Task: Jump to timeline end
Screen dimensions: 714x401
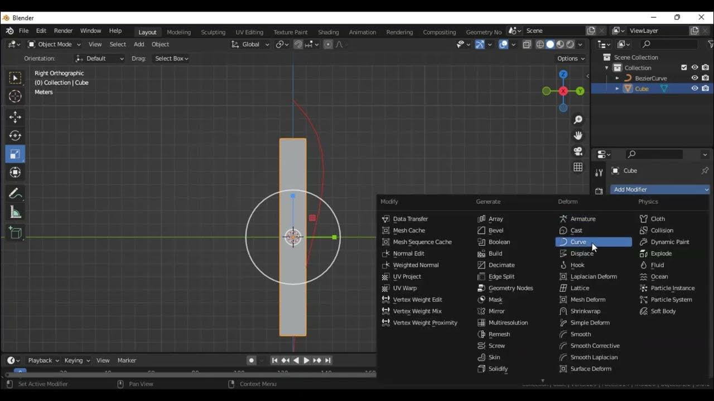Action: 328,360
